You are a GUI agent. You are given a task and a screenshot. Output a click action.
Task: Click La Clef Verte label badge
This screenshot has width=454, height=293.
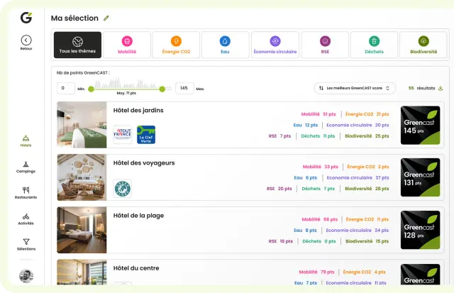[146, 135]
